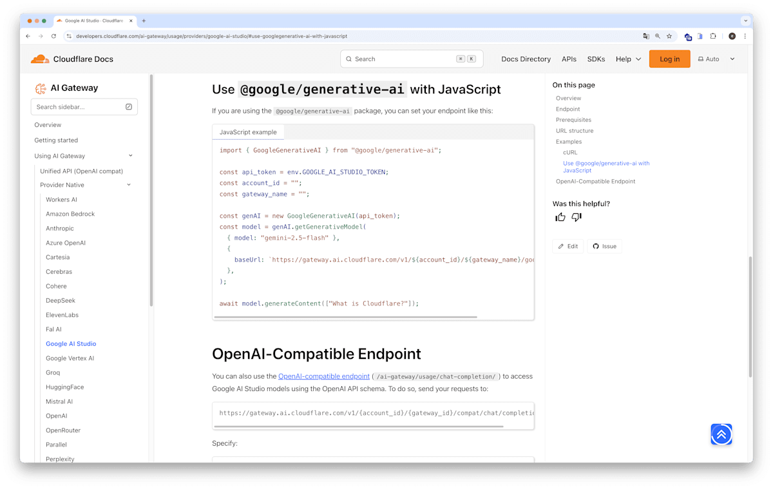
Task: Open Getting started in the sidebar
Action: (56, 140)
